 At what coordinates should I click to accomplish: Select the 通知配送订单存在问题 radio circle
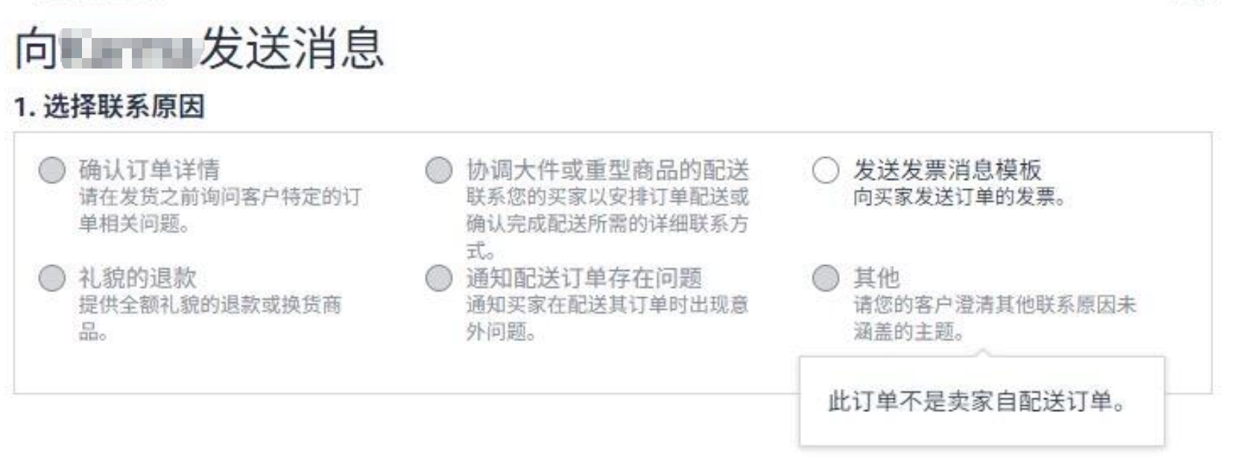tap(439, 278)
